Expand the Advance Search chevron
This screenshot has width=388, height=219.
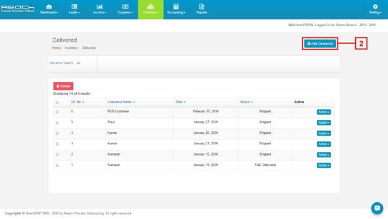(78, 63)
